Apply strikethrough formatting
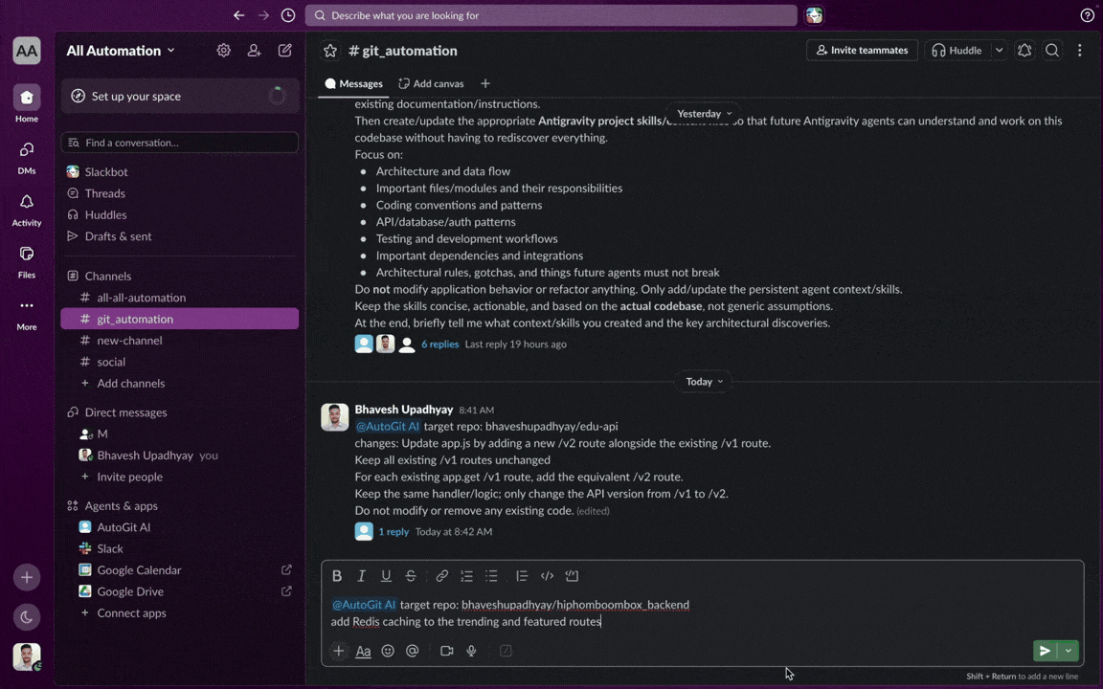The image size is (1103, 689). point(411,576)
